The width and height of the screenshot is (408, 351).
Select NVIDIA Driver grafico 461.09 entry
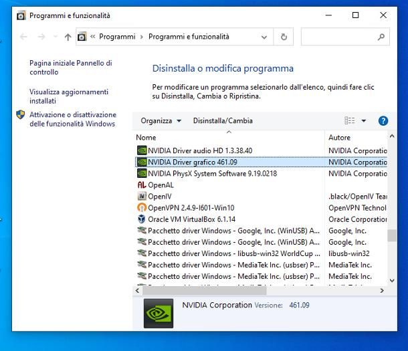pyautogui.click(x=193, y=162)
